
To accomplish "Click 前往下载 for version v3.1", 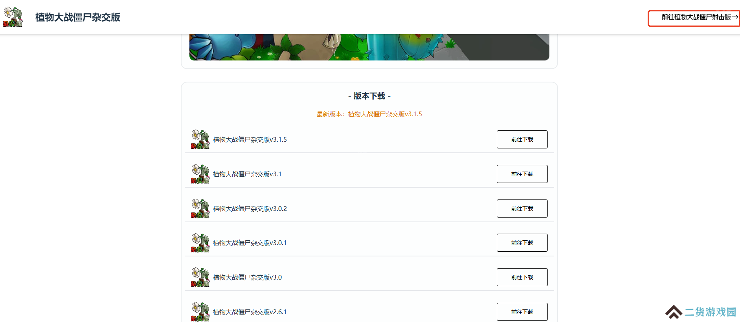I will (x=522, y=174).
